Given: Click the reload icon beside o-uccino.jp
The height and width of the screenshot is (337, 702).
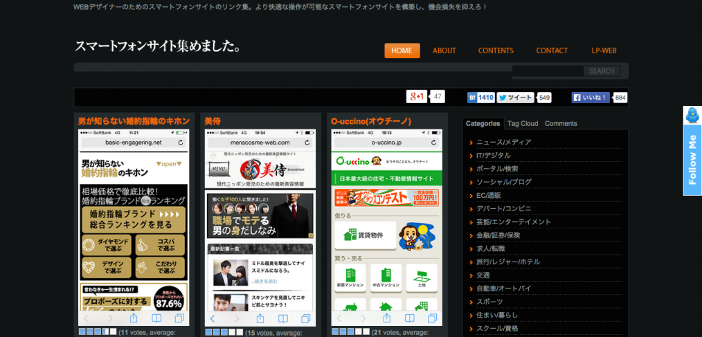Looking at the screenshot, I should click(434, 143).
